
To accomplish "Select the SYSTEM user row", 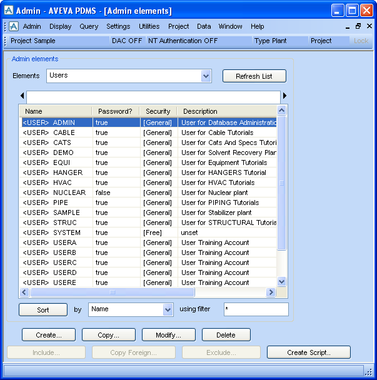I will [148, 232].
